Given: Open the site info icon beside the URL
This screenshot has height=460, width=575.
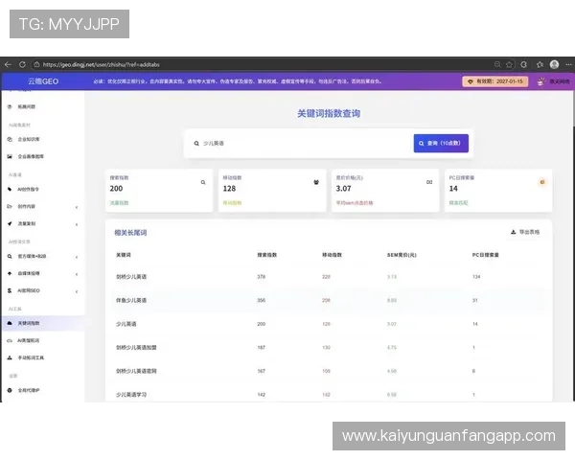Looking at the screenshot, I should pyautogui.click(x=36, y=64).
